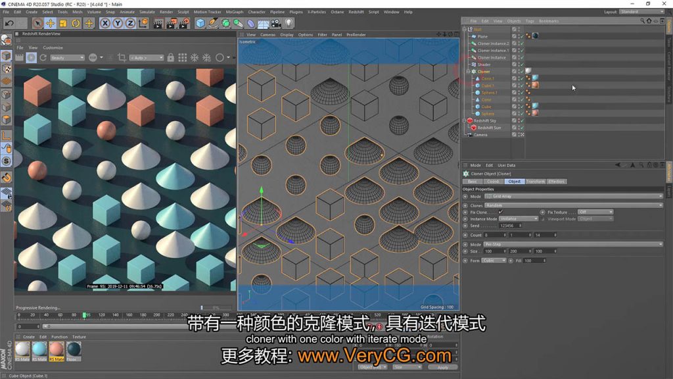Open the Auto size dropdown in RenderView
Viewport: 673px width, 379px height.
tap(147, 58)
